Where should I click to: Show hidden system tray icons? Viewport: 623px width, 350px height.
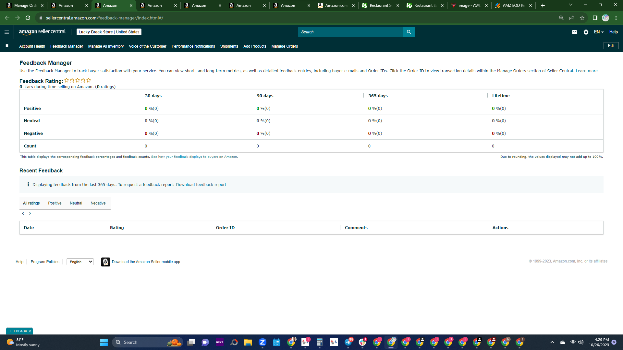pos(552,342)
